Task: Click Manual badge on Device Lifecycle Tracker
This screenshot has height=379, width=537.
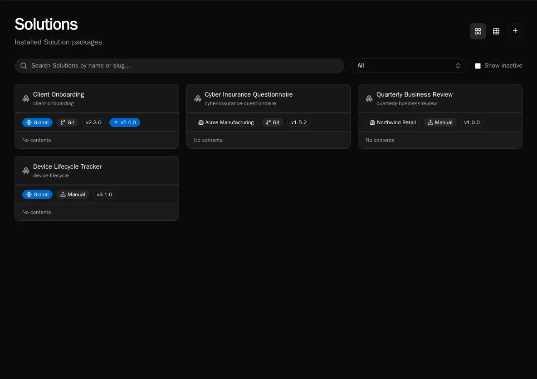Action: (x=73, y=194)
